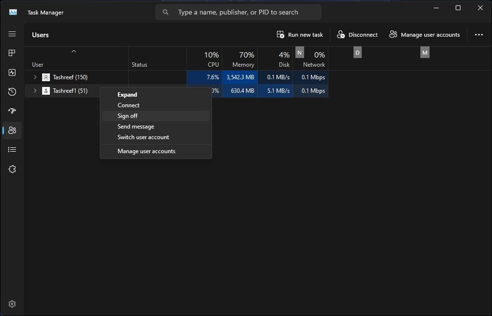Open App history in the sidebar

[x=12, y=91]
